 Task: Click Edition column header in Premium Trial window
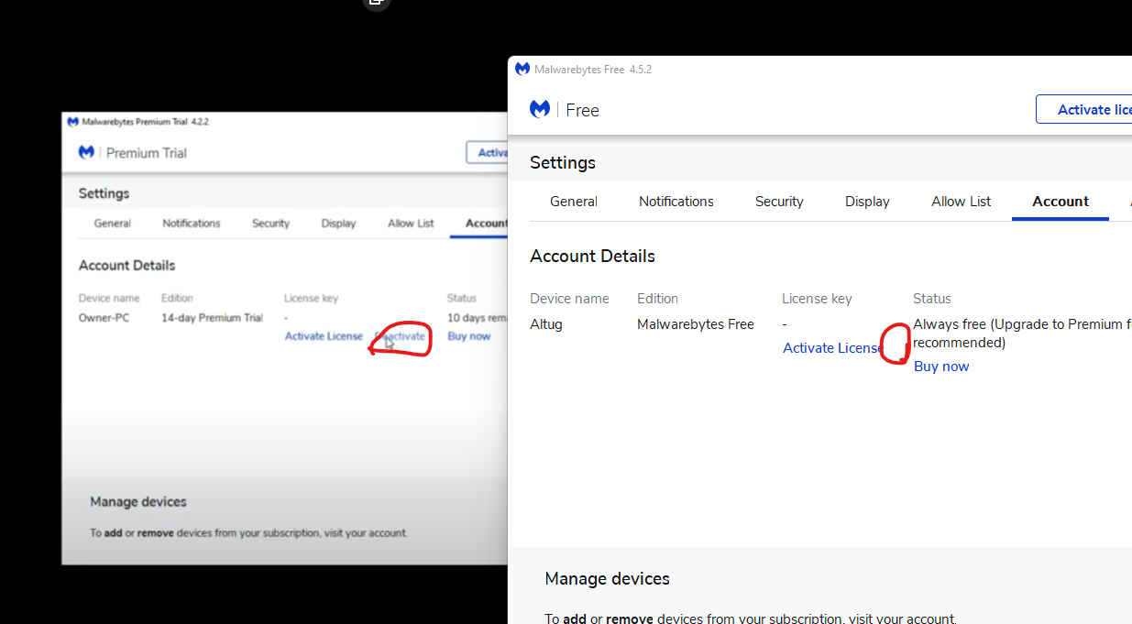(177, 298)
